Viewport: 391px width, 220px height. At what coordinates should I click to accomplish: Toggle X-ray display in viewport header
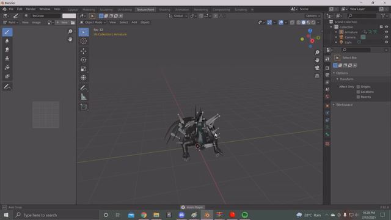tap(292, 23)
